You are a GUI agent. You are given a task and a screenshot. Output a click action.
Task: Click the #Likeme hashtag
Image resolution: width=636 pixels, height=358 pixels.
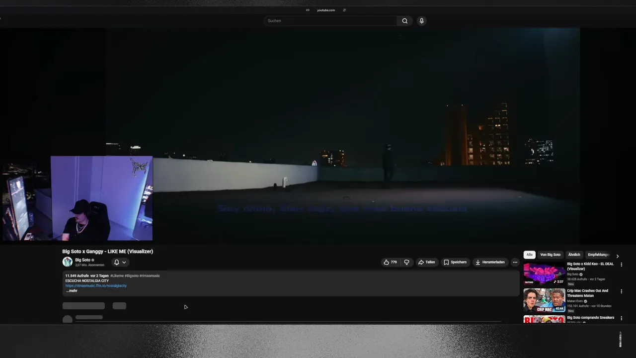117,275
